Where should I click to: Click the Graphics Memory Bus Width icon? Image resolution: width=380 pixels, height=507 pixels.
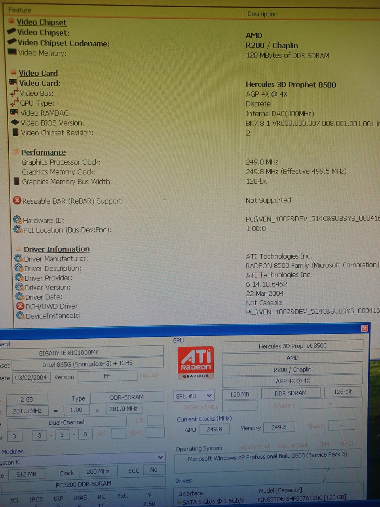point(17,181)
